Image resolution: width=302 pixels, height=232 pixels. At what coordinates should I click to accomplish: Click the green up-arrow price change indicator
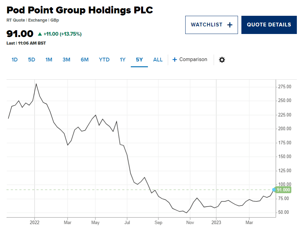40,34
